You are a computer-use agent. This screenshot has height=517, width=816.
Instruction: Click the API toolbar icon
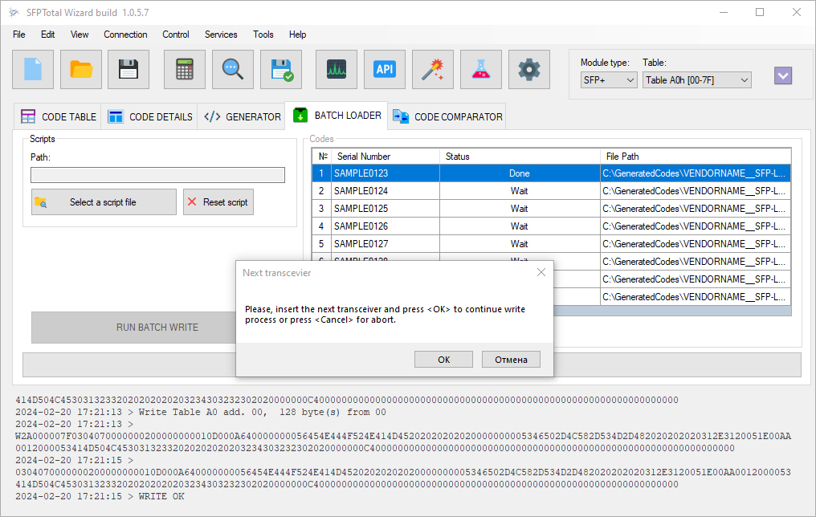click(385, 69)
